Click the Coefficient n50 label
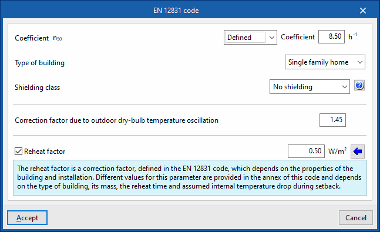This screenshot has width=380, height=232. point(38,38)
